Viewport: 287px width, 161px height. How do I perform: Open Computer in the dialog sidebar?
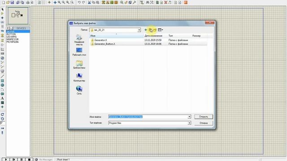[79, 77]
